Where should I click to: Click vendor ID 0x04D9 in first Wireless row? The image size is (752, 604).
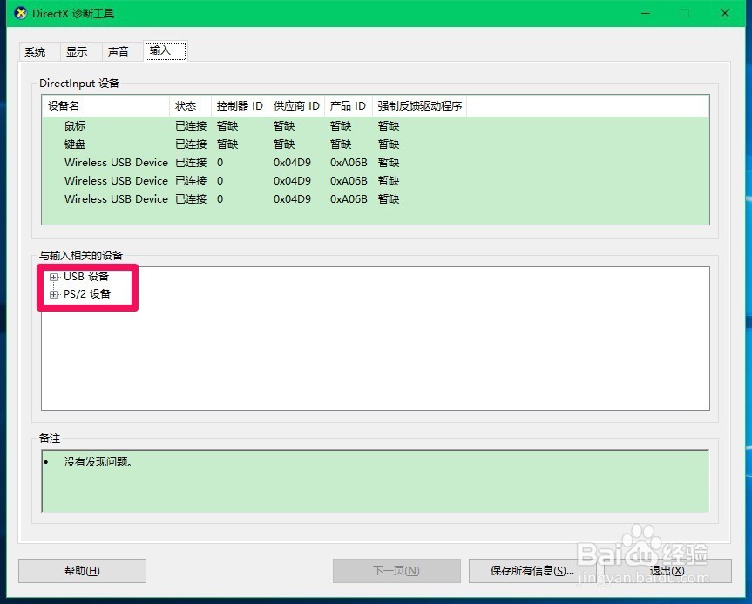tap(292, 163)
